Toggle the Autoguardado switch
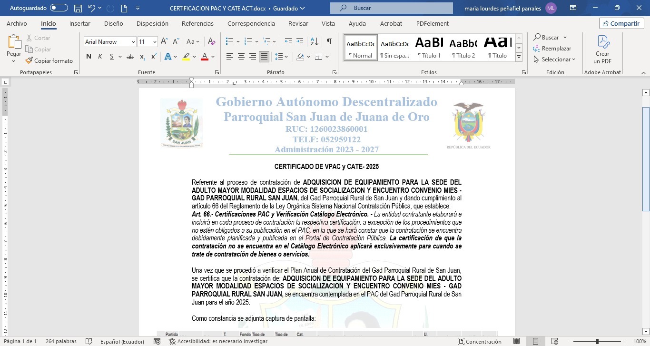 [59, 8]
